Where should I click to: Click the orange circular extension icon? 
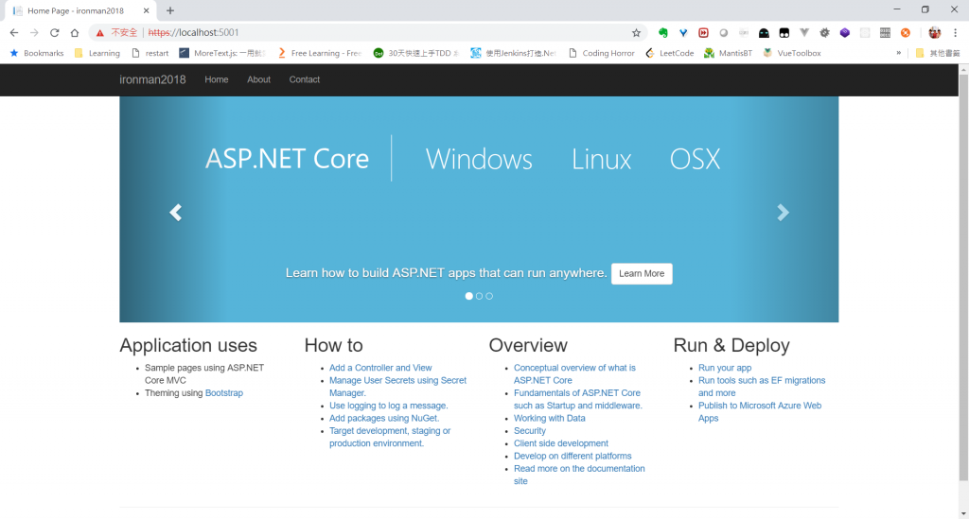point(906,33)
